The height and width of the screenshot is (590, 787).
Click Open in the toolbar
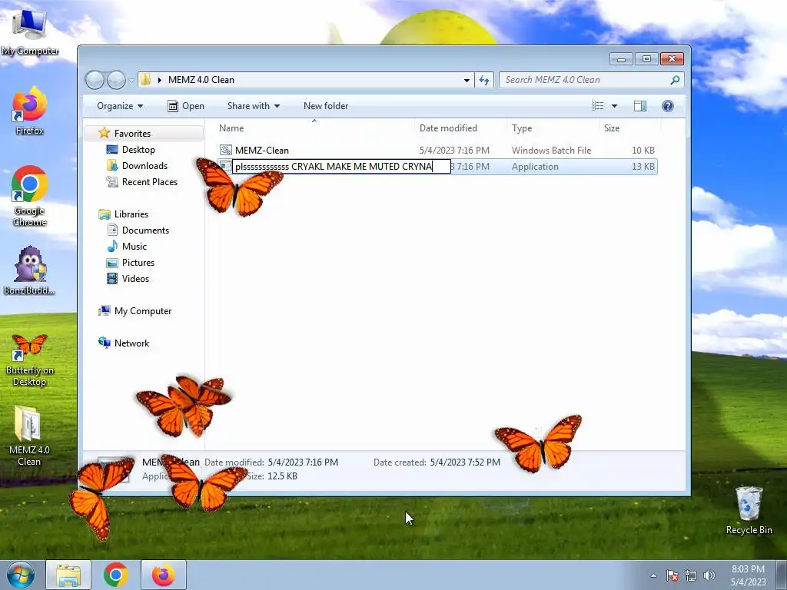pos(186,106)
